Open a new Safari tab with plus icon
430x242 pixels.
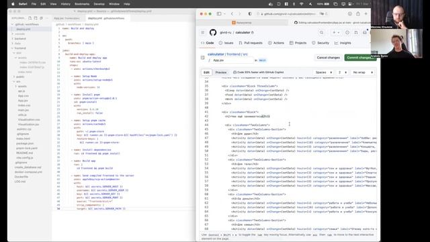click(365, 13)
